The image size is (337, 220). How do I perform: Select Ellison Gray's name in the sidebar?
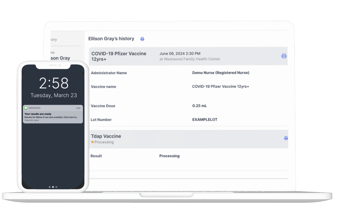click(x=60, y=58)
